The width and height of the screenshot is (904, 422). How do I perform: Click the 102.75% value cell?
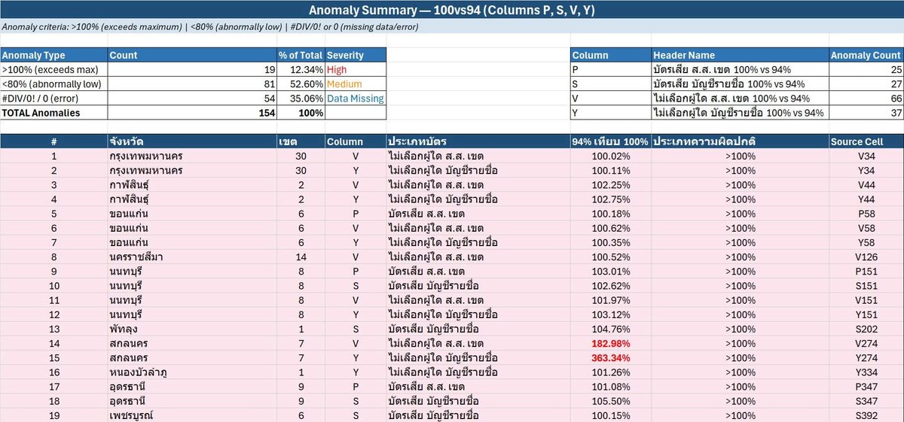[610, 199]
